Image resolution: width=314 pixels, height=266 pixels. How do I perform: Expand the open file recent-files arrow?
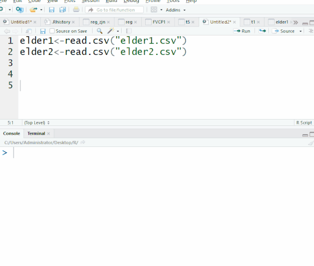(41, 10)
